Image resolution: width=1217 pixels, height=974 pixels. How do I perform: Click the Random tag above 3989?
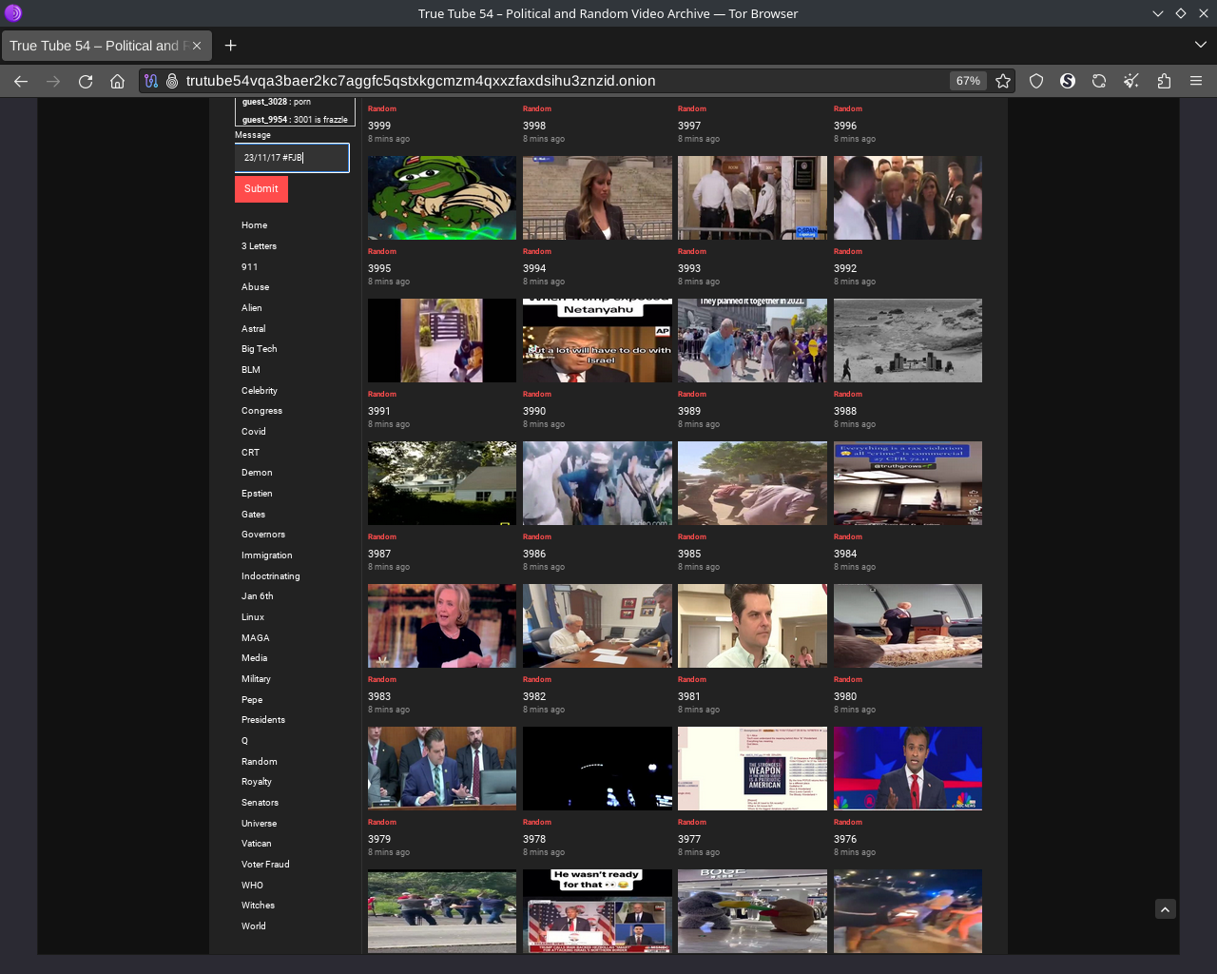pos(692,394)
